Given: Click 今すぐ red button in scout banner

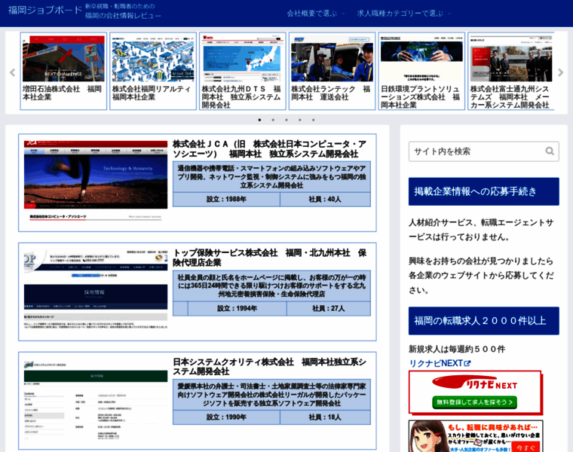Looking at the screenshot, I should point(526,447).
